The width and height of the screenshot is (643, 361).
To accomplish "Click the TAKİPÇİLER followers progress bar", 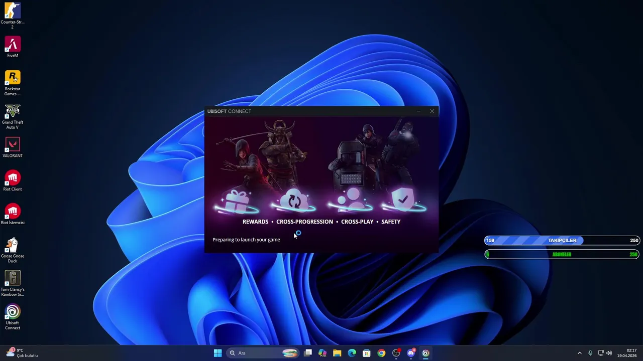I will (x=562, y=241).
